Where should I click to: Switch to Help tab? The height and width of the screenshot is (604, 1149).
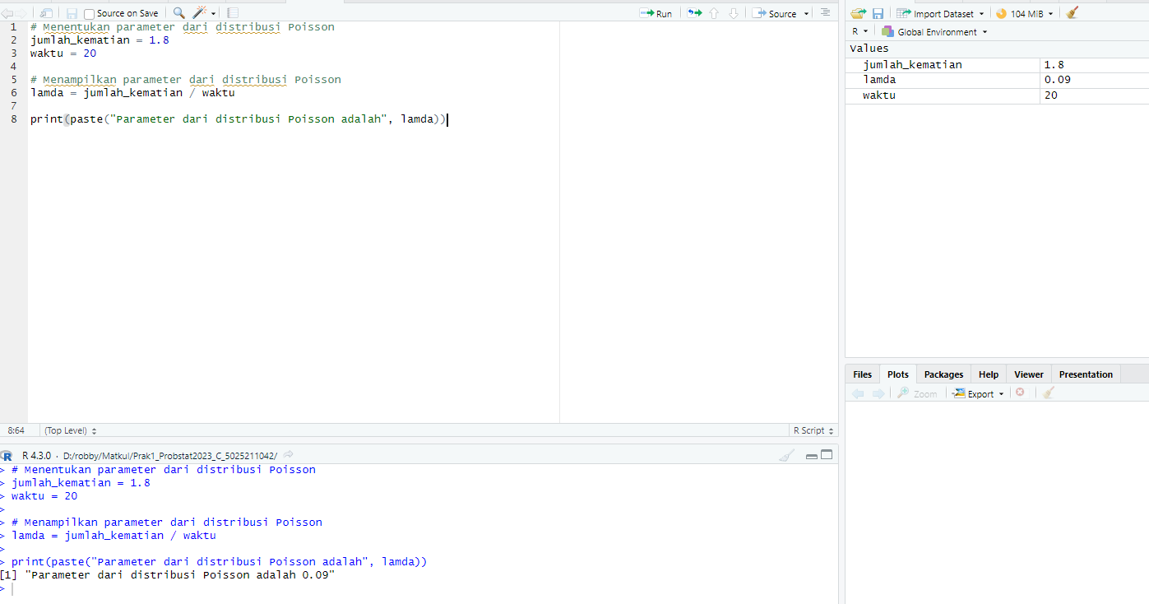[989, 374]
